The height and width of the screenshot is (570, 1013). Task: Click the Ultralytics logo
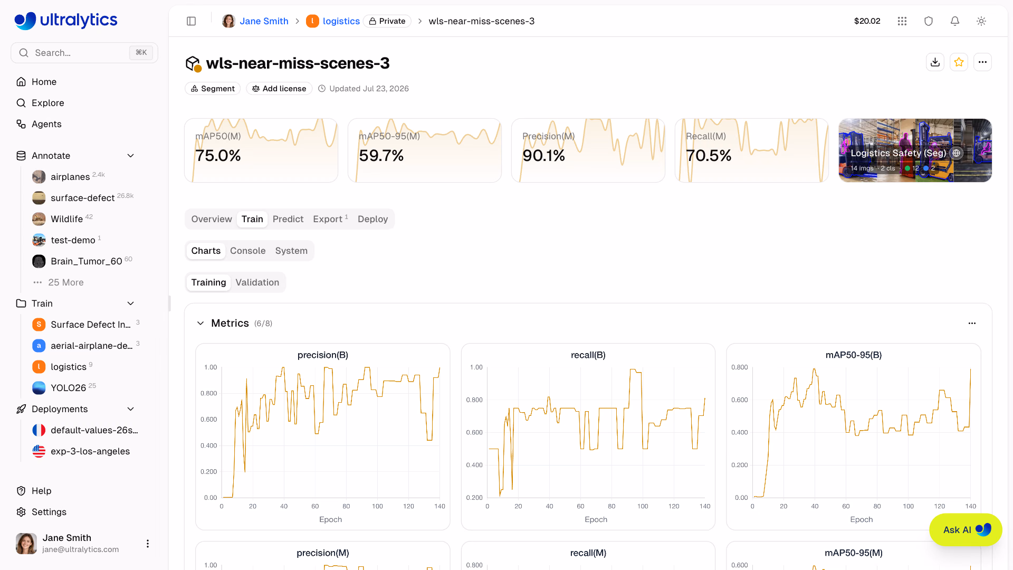click(x=66, y=21)
